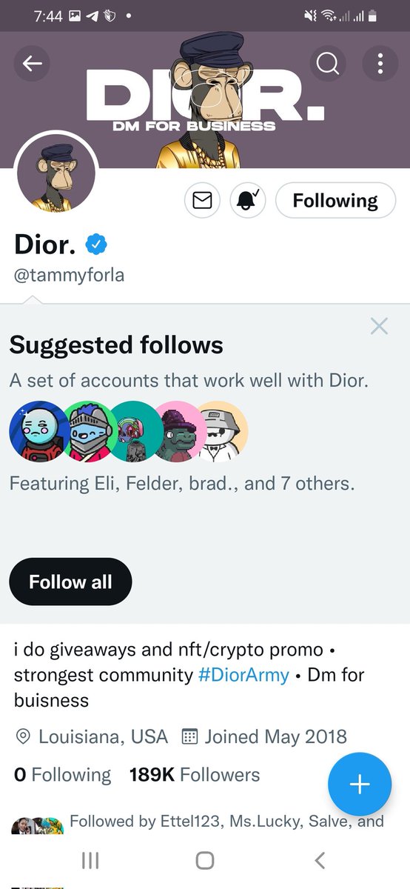The width and height of the screenshot is (410, 889).
Task: Open the bucket hat suggested avatar
Action: pyautogui.click(x=222, y=432)
